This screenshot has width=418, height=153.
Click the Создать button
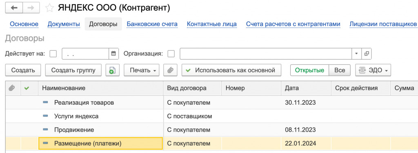(23, 70)
